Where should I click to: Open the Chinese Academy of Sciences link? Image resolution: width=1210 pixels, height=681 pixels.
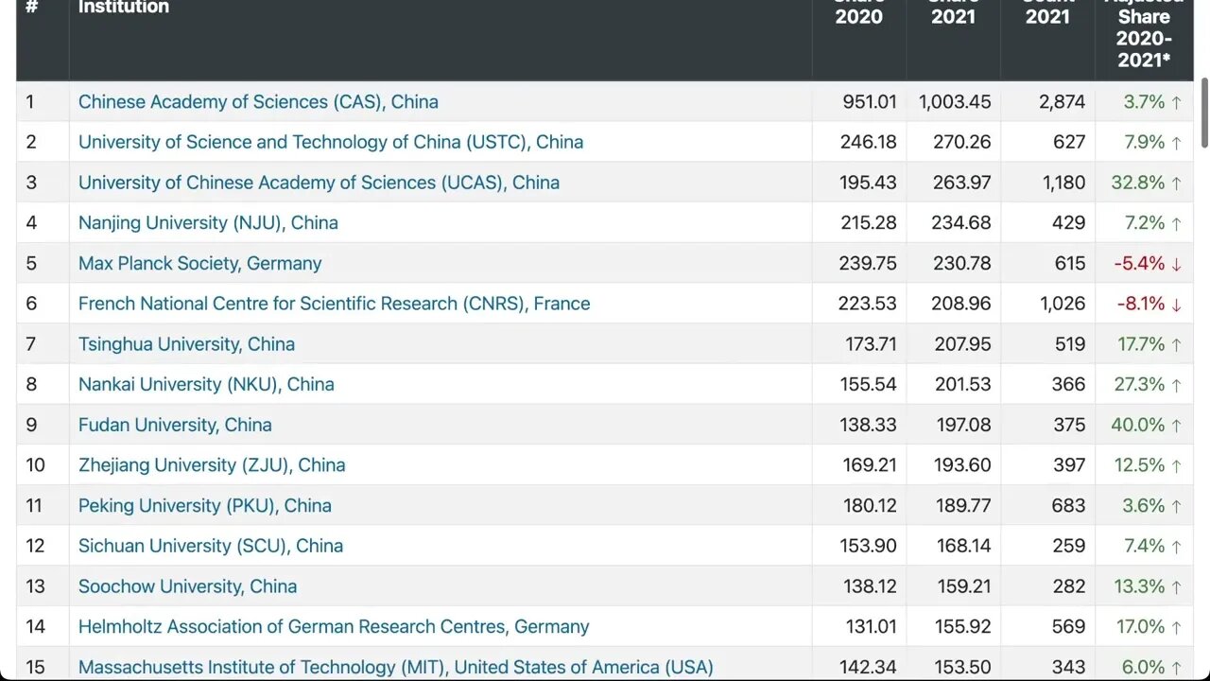(x=258, y=102)
